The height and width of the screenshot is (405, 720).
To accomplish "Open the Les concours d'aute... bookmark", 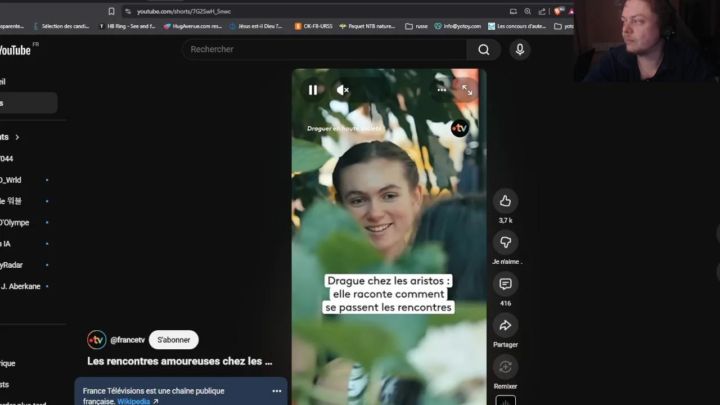I will click(x=517, y=26).
